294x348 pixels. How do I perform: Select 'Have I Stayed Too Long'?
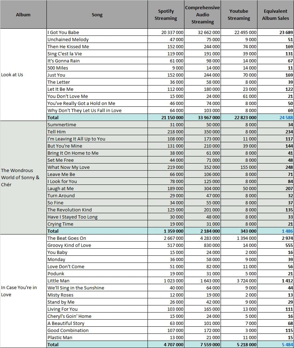[73, 217]
